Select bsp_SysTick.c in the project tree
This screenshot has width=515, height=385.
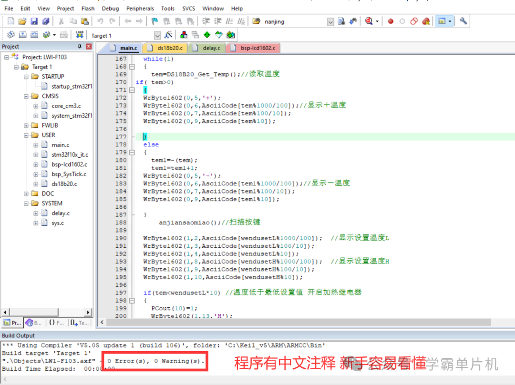(69, 174)
